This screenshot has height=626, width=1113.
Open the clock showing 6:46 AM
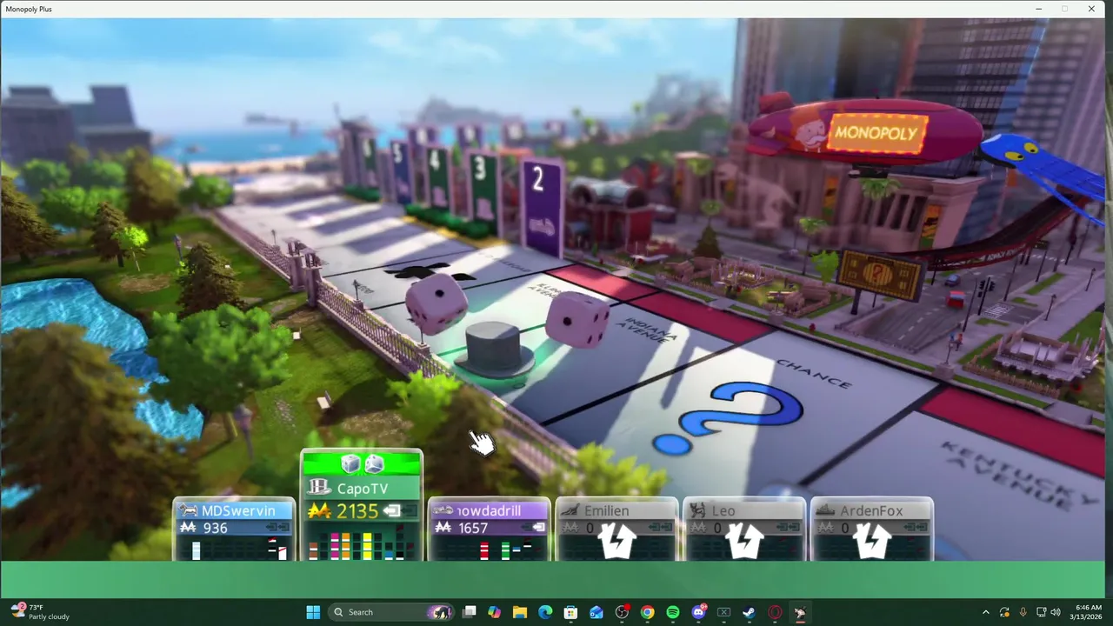(1088, 612)
